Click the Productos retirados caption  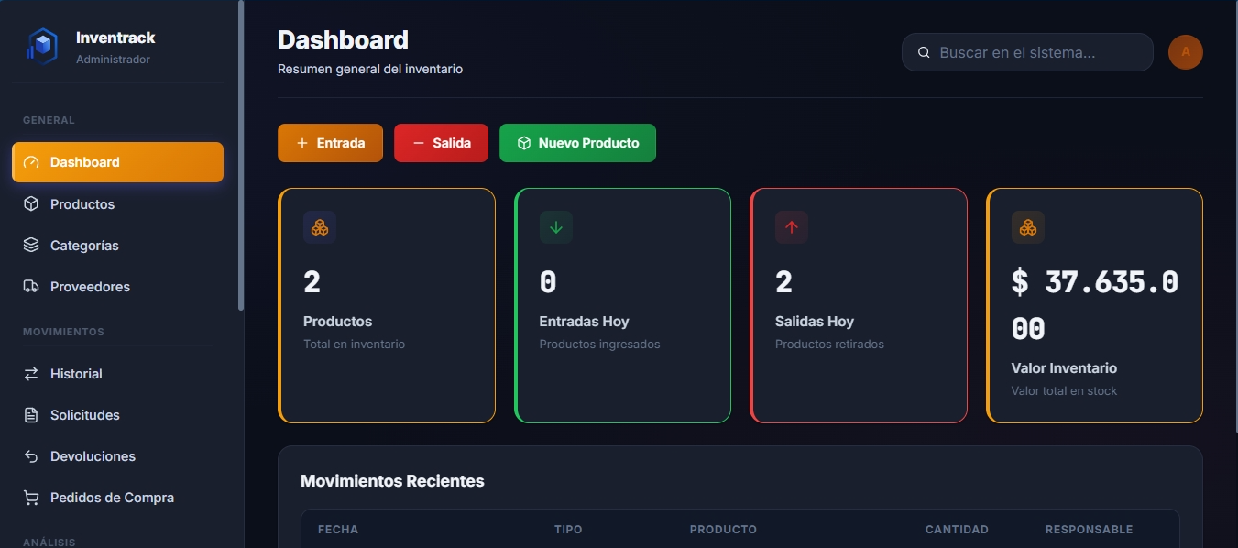829,345
